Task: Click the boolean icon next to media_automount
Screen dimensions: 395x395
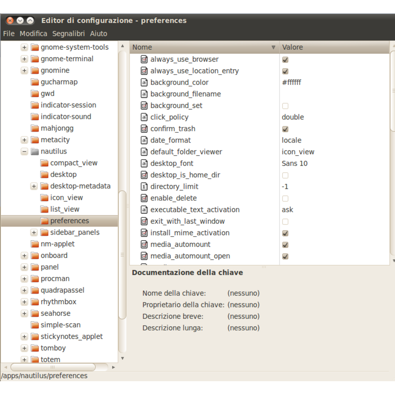Action: 144,244
